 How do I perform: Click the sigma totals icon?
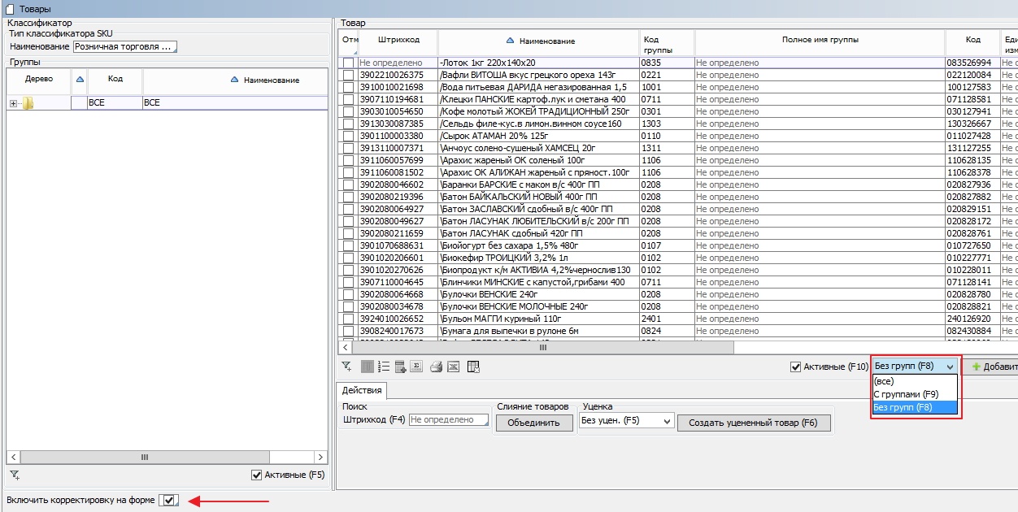(x=415, y=367)
